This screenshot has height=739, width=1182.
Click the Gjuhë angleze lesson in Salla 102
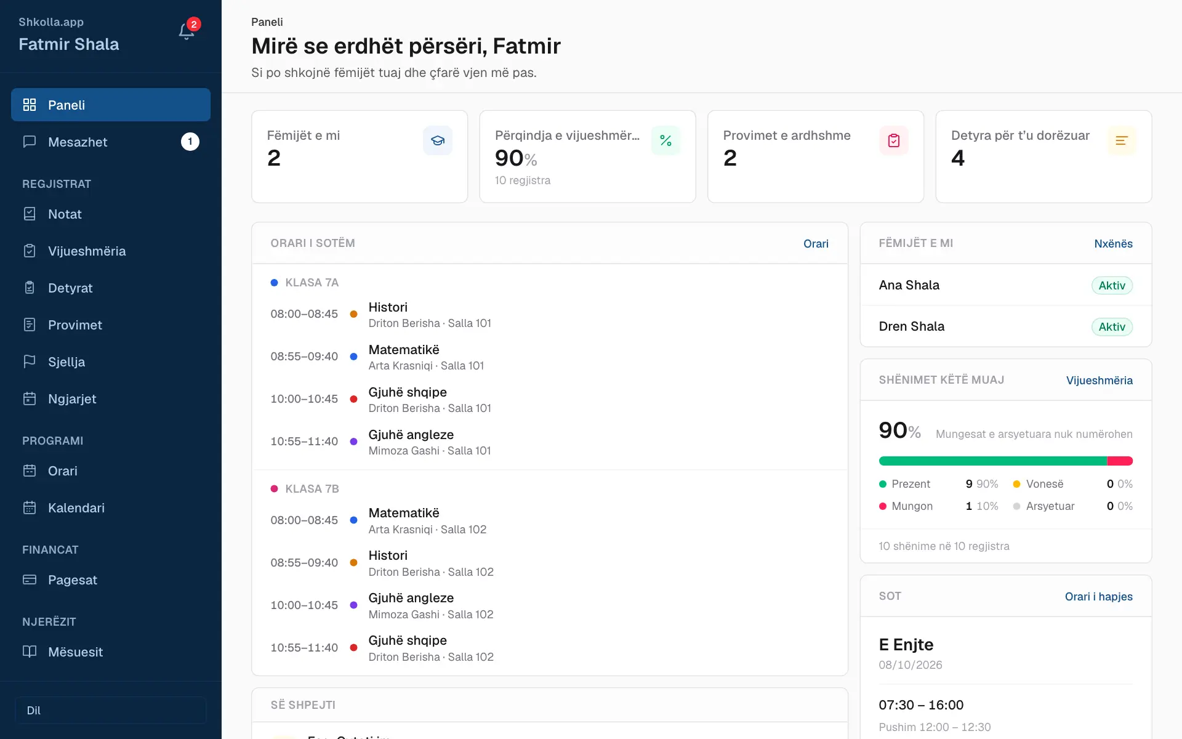[549, 605]
